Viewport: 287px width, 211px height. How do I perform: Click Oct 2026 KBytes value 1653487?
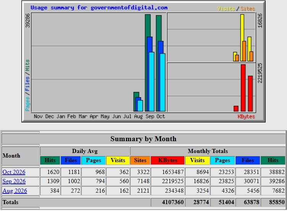(x=173, y=172)
